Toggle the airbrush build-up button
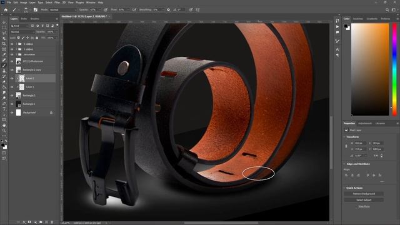400x225 pixels. pos(134,10)
